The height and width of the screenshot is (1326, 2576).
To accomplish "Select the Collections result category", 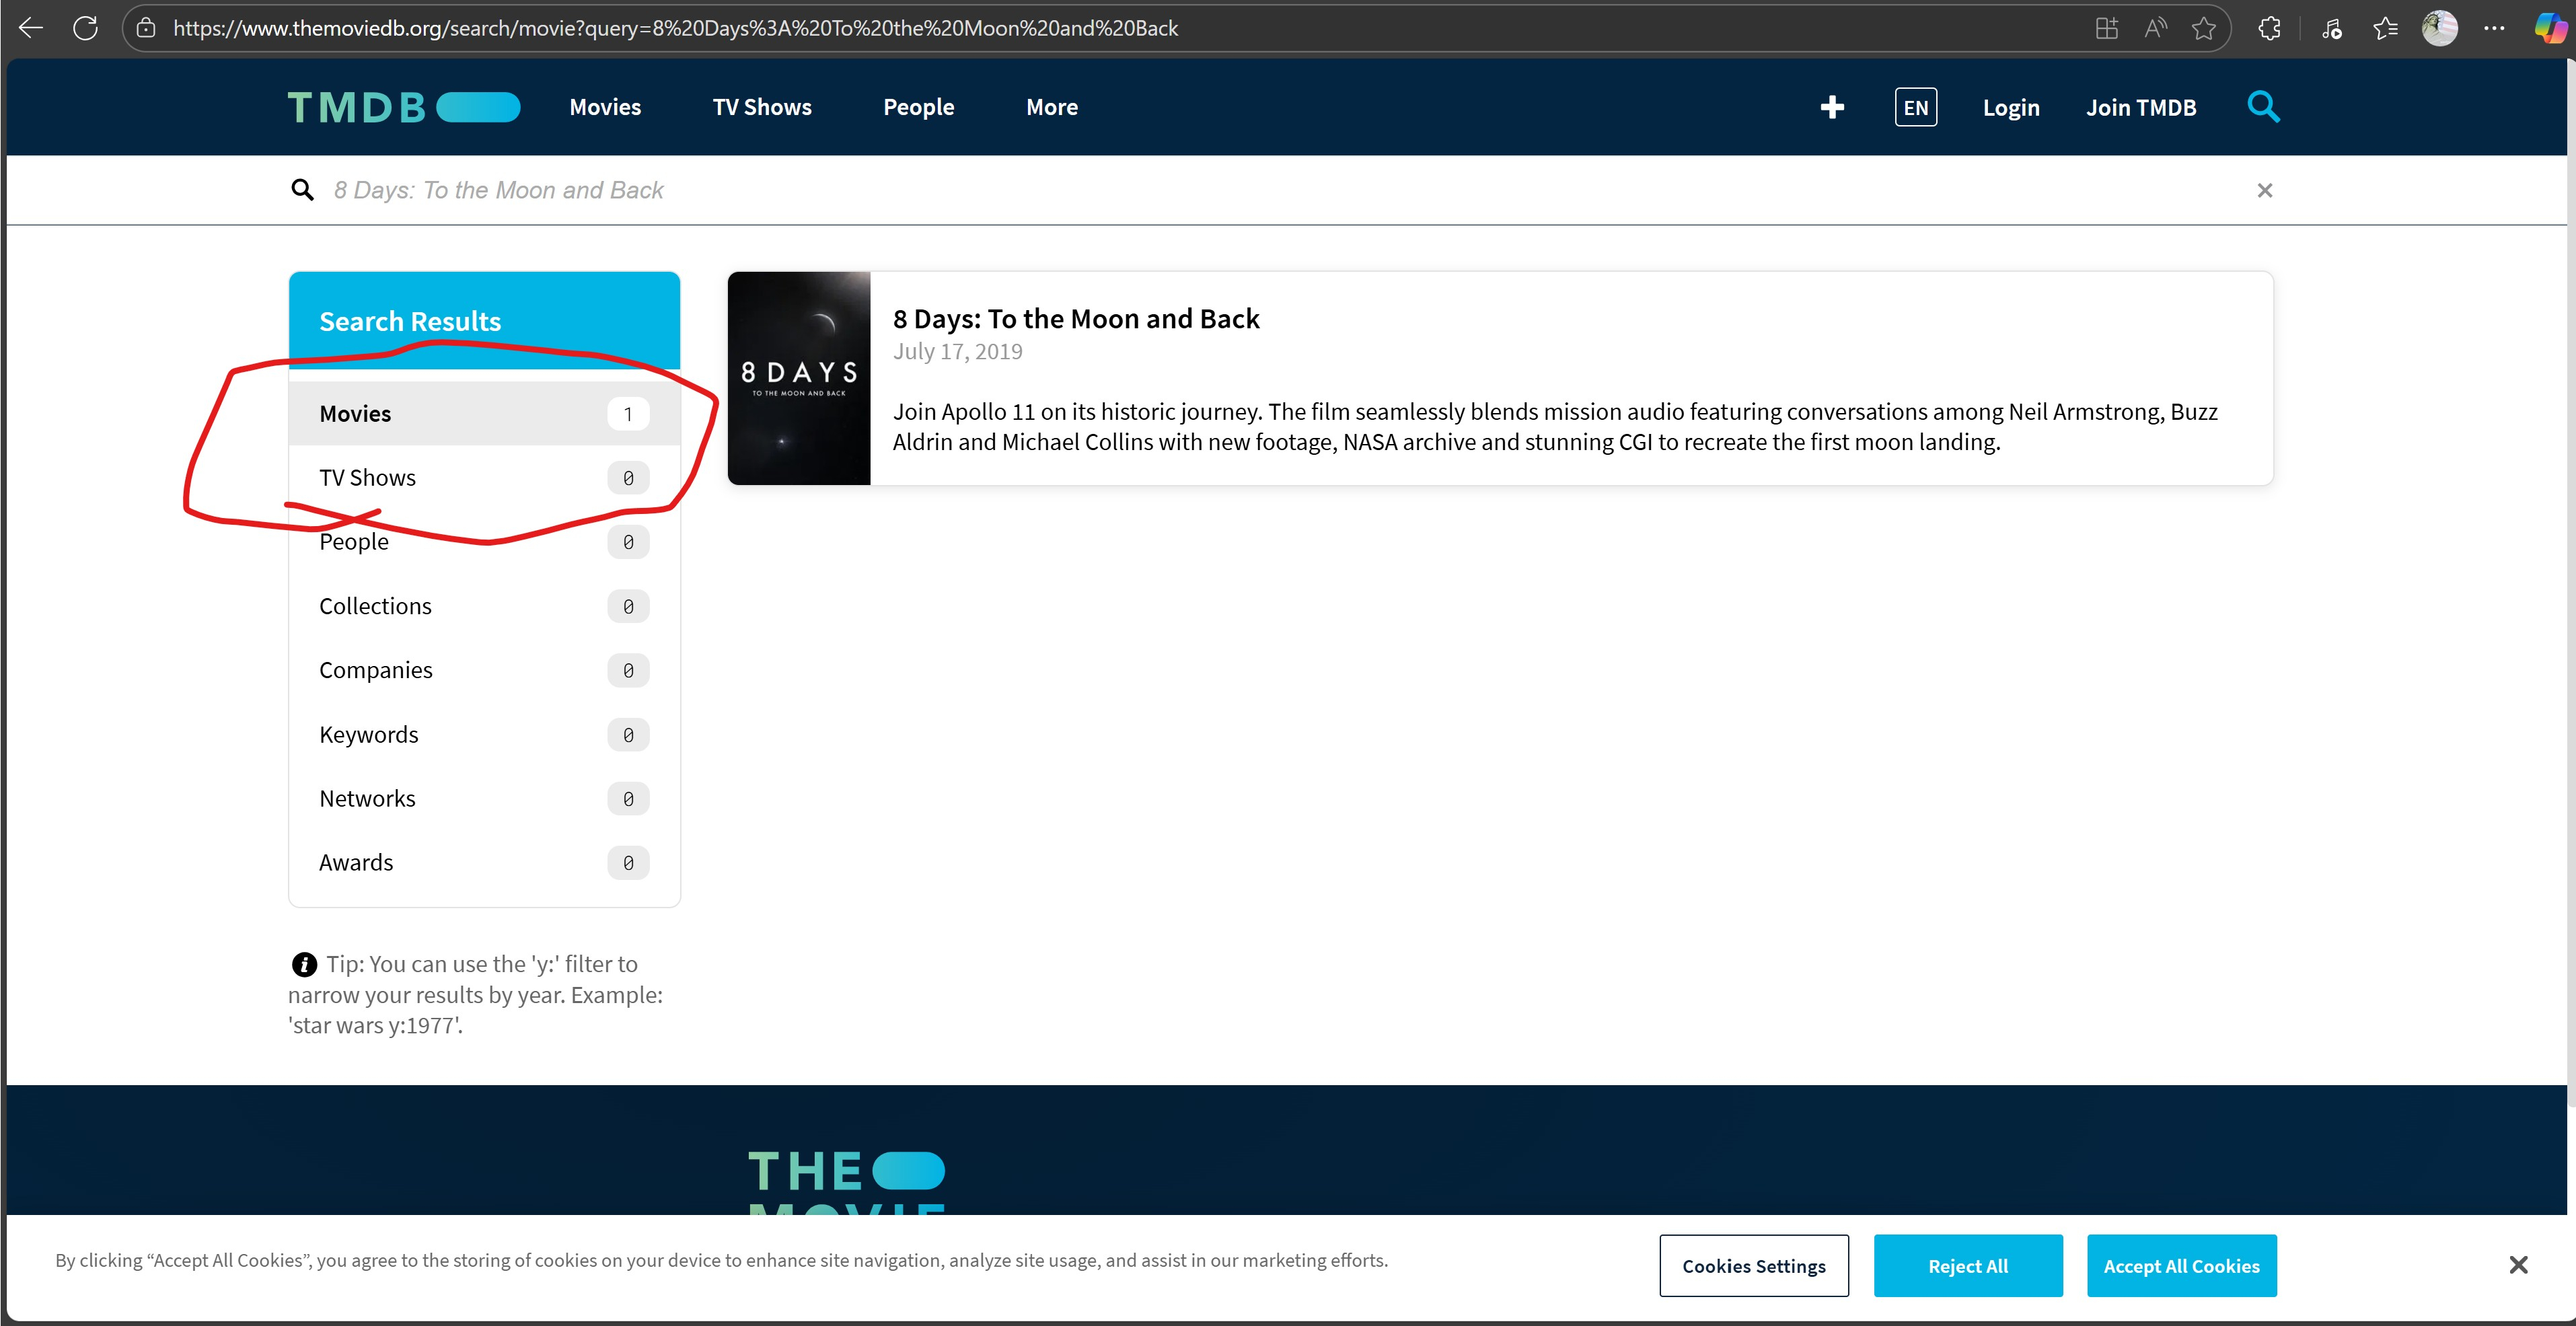I will (375, 606).
